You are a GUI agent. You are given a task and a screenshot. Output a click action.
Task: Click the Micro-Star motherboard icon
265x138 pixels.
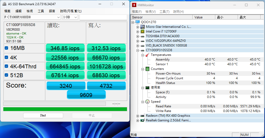(x=143, y=27)
